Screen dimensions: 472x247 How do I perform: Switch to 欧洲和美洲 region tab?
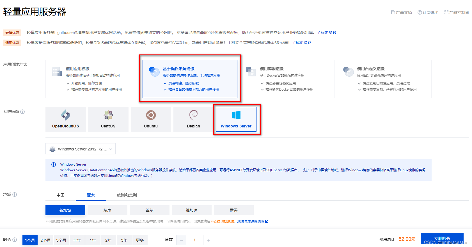(x=127, y=195)
